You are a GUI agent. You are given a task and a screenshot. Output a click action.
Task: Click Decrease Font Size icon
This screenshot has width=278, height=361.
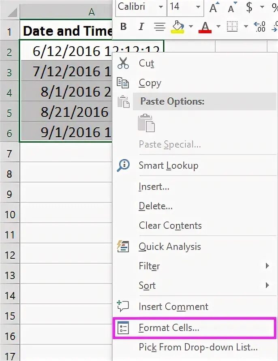point(232,8)
